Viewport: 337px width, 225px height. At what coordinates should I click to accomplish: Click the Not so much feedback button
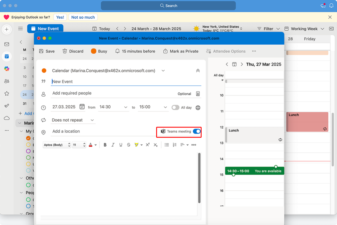83,17
